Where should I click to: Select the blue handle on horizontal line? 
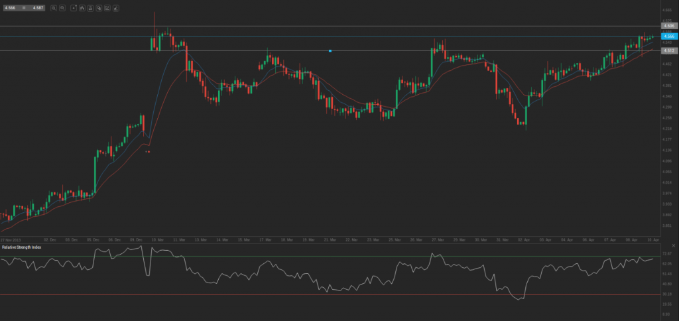click(330, 50)
